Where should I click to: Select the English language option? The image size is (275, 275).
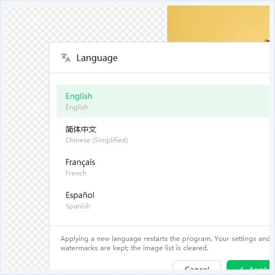tap(163, 101)
